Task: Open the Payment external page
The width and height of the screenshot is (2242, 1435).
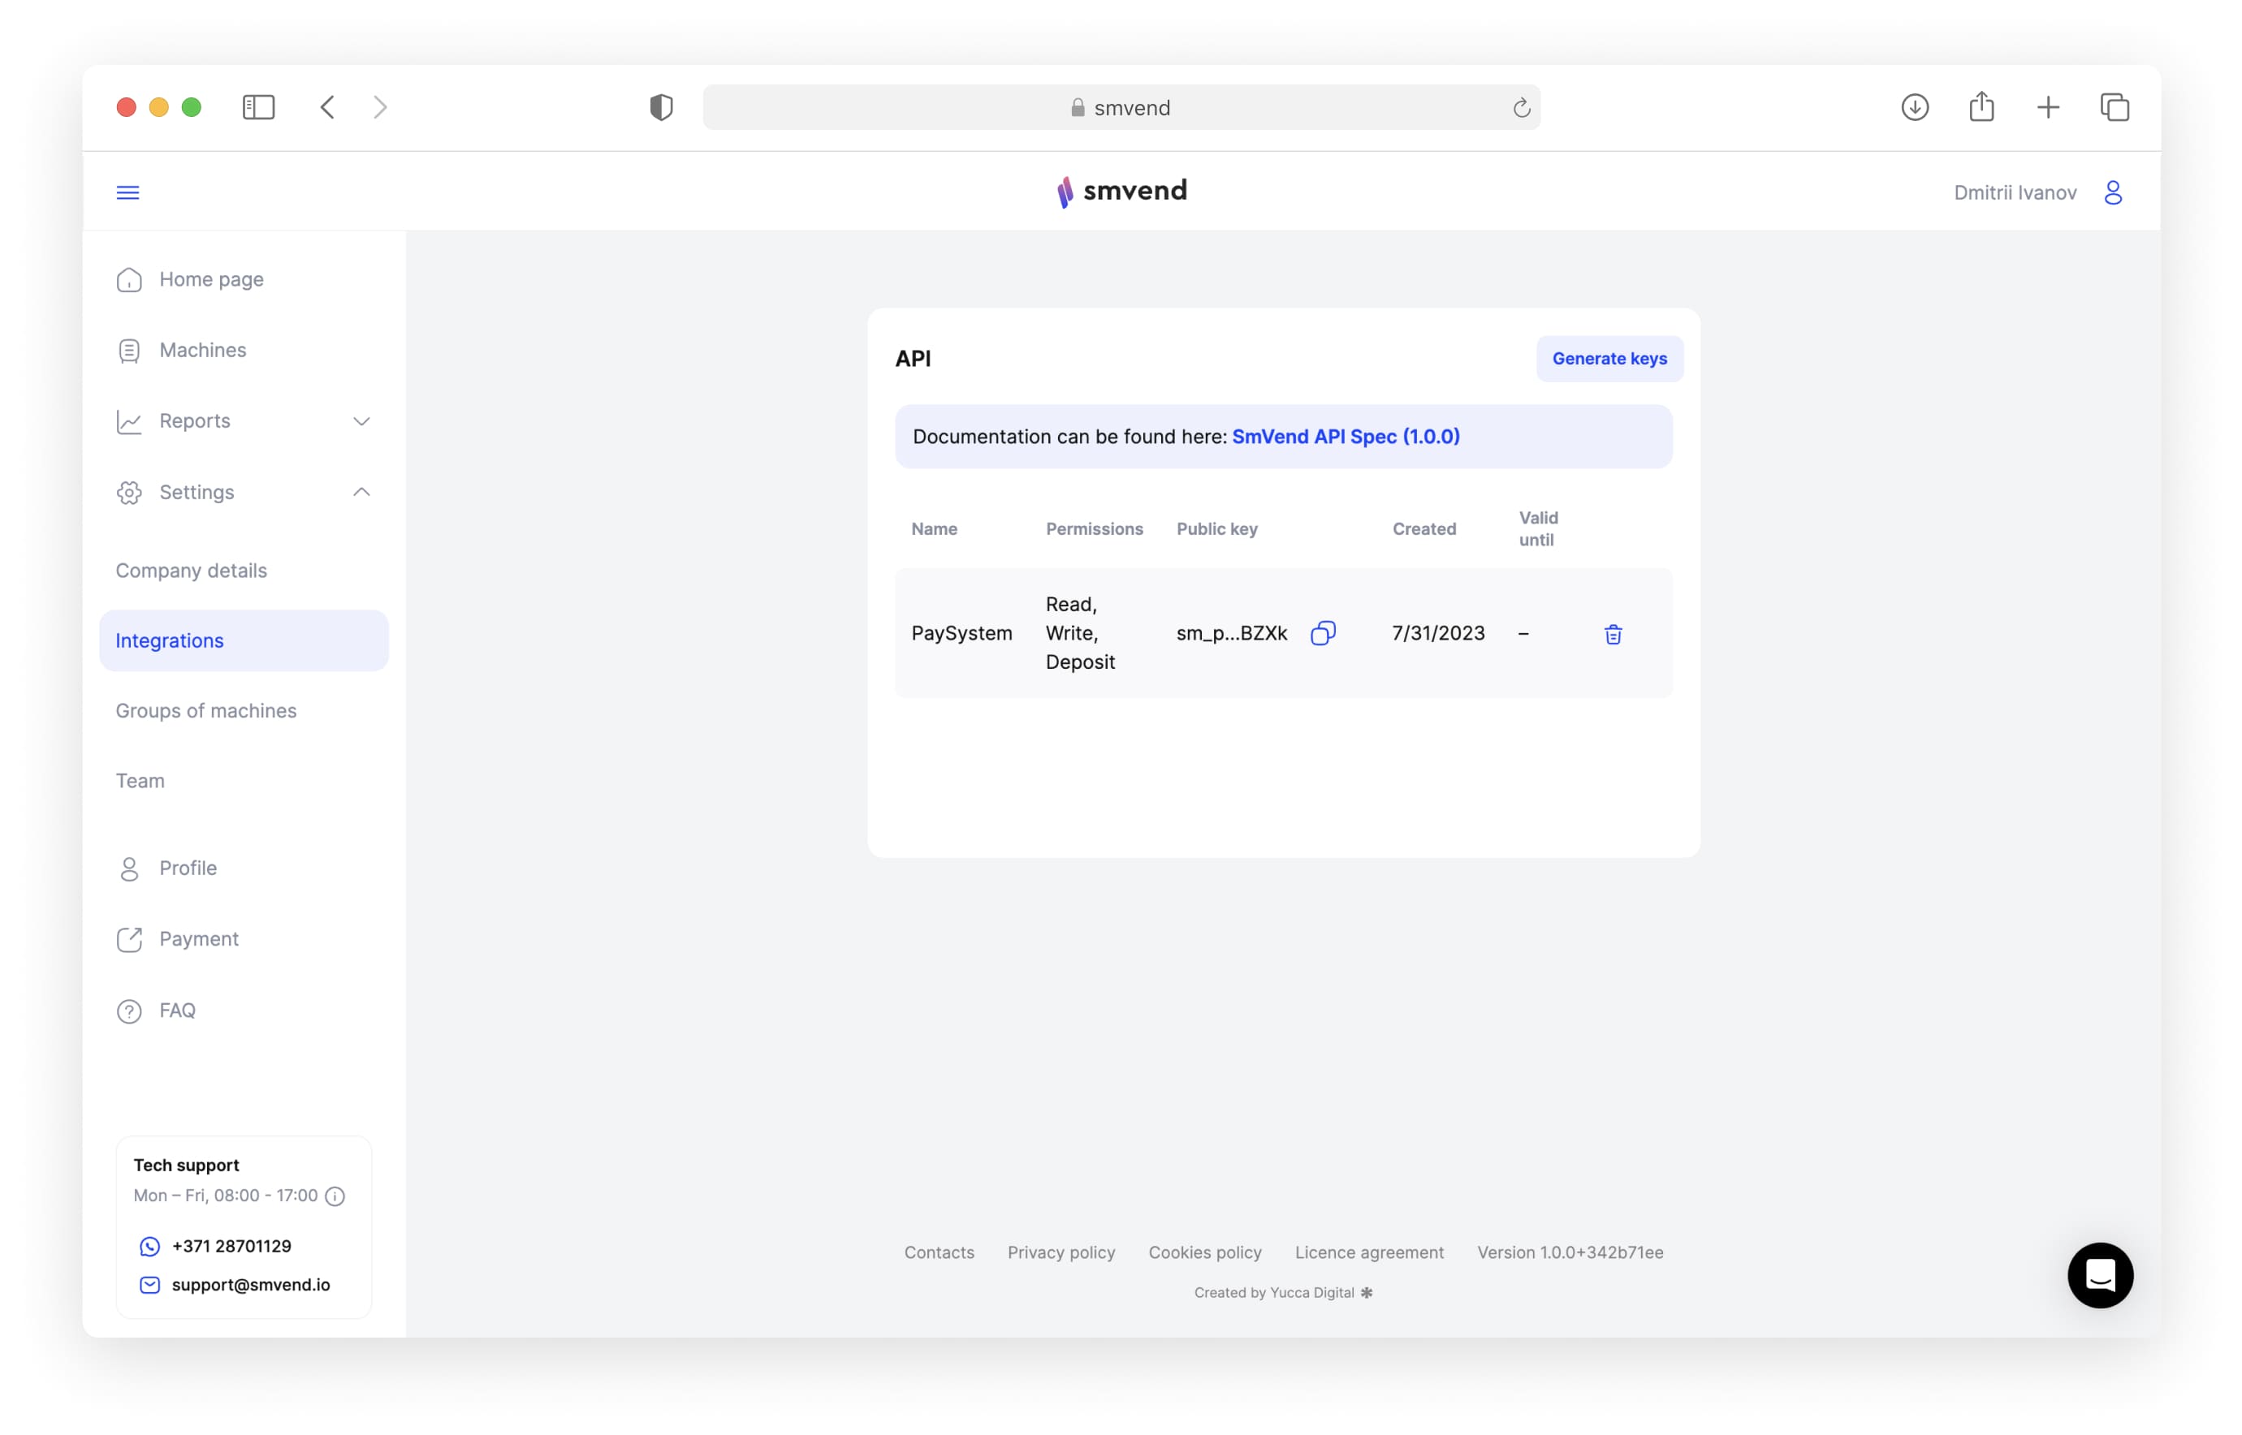Action: coord(199,939)
